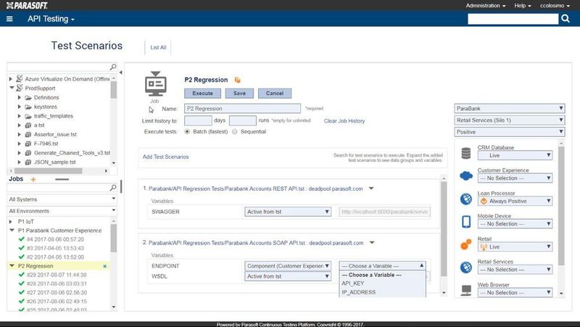Open the All Systems filter dropdown

pos(62,199)
